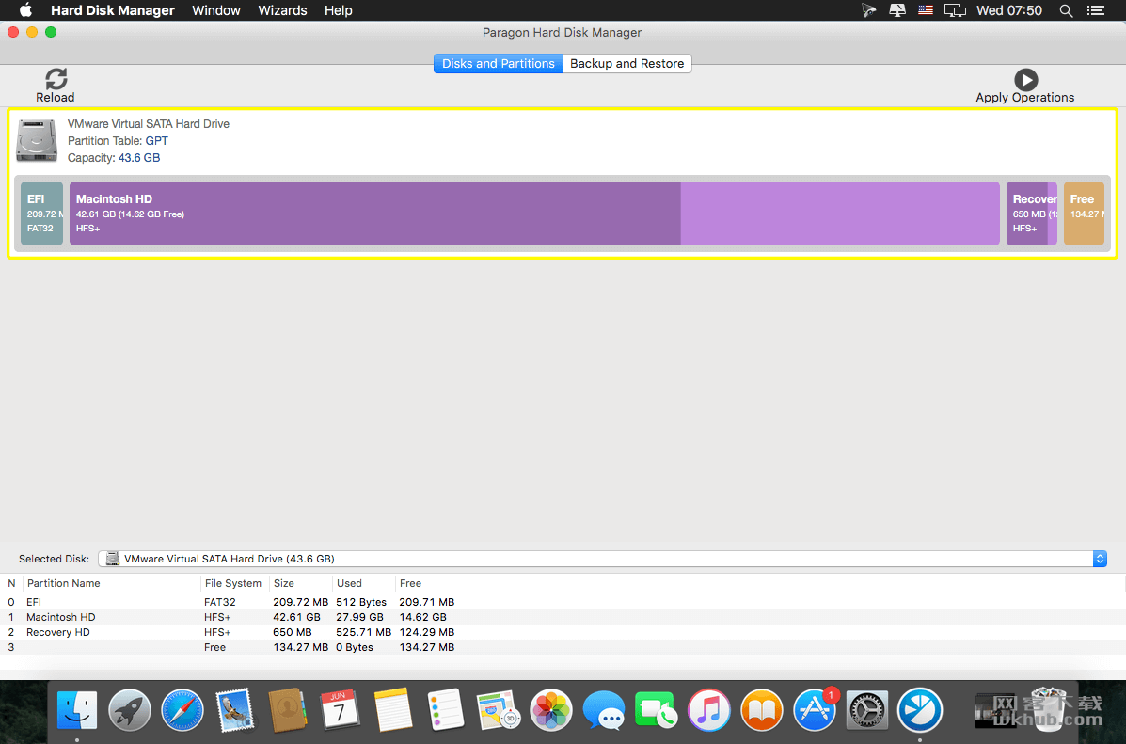Select the Macintosh HD table row
This screenshot has width=1126, height=744.
563,617
